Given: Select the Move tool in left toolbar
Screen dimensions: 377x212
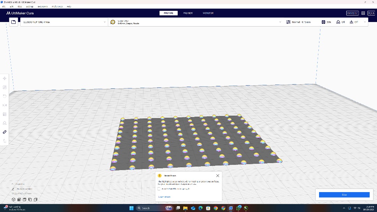Looking at the screenshot, I should click(x=5, y=79).
